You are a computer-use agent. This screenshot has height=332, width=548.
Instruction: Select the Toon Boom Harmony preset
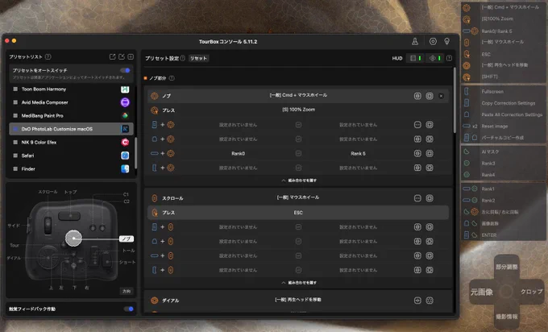pos(71,89)
